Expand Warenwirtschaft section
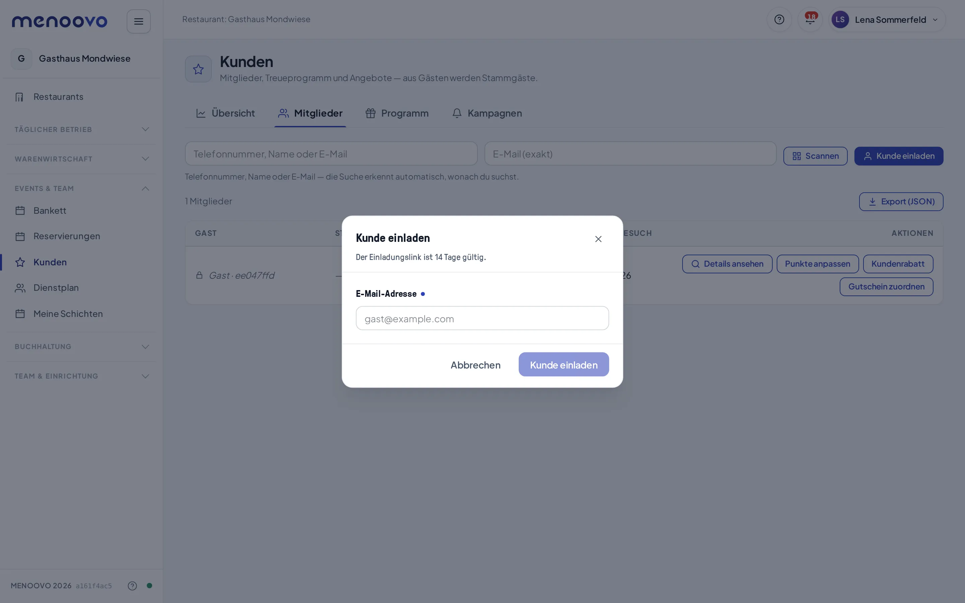Image resolution: width=965 pixels, height=603 pixels. coord(81,159)
